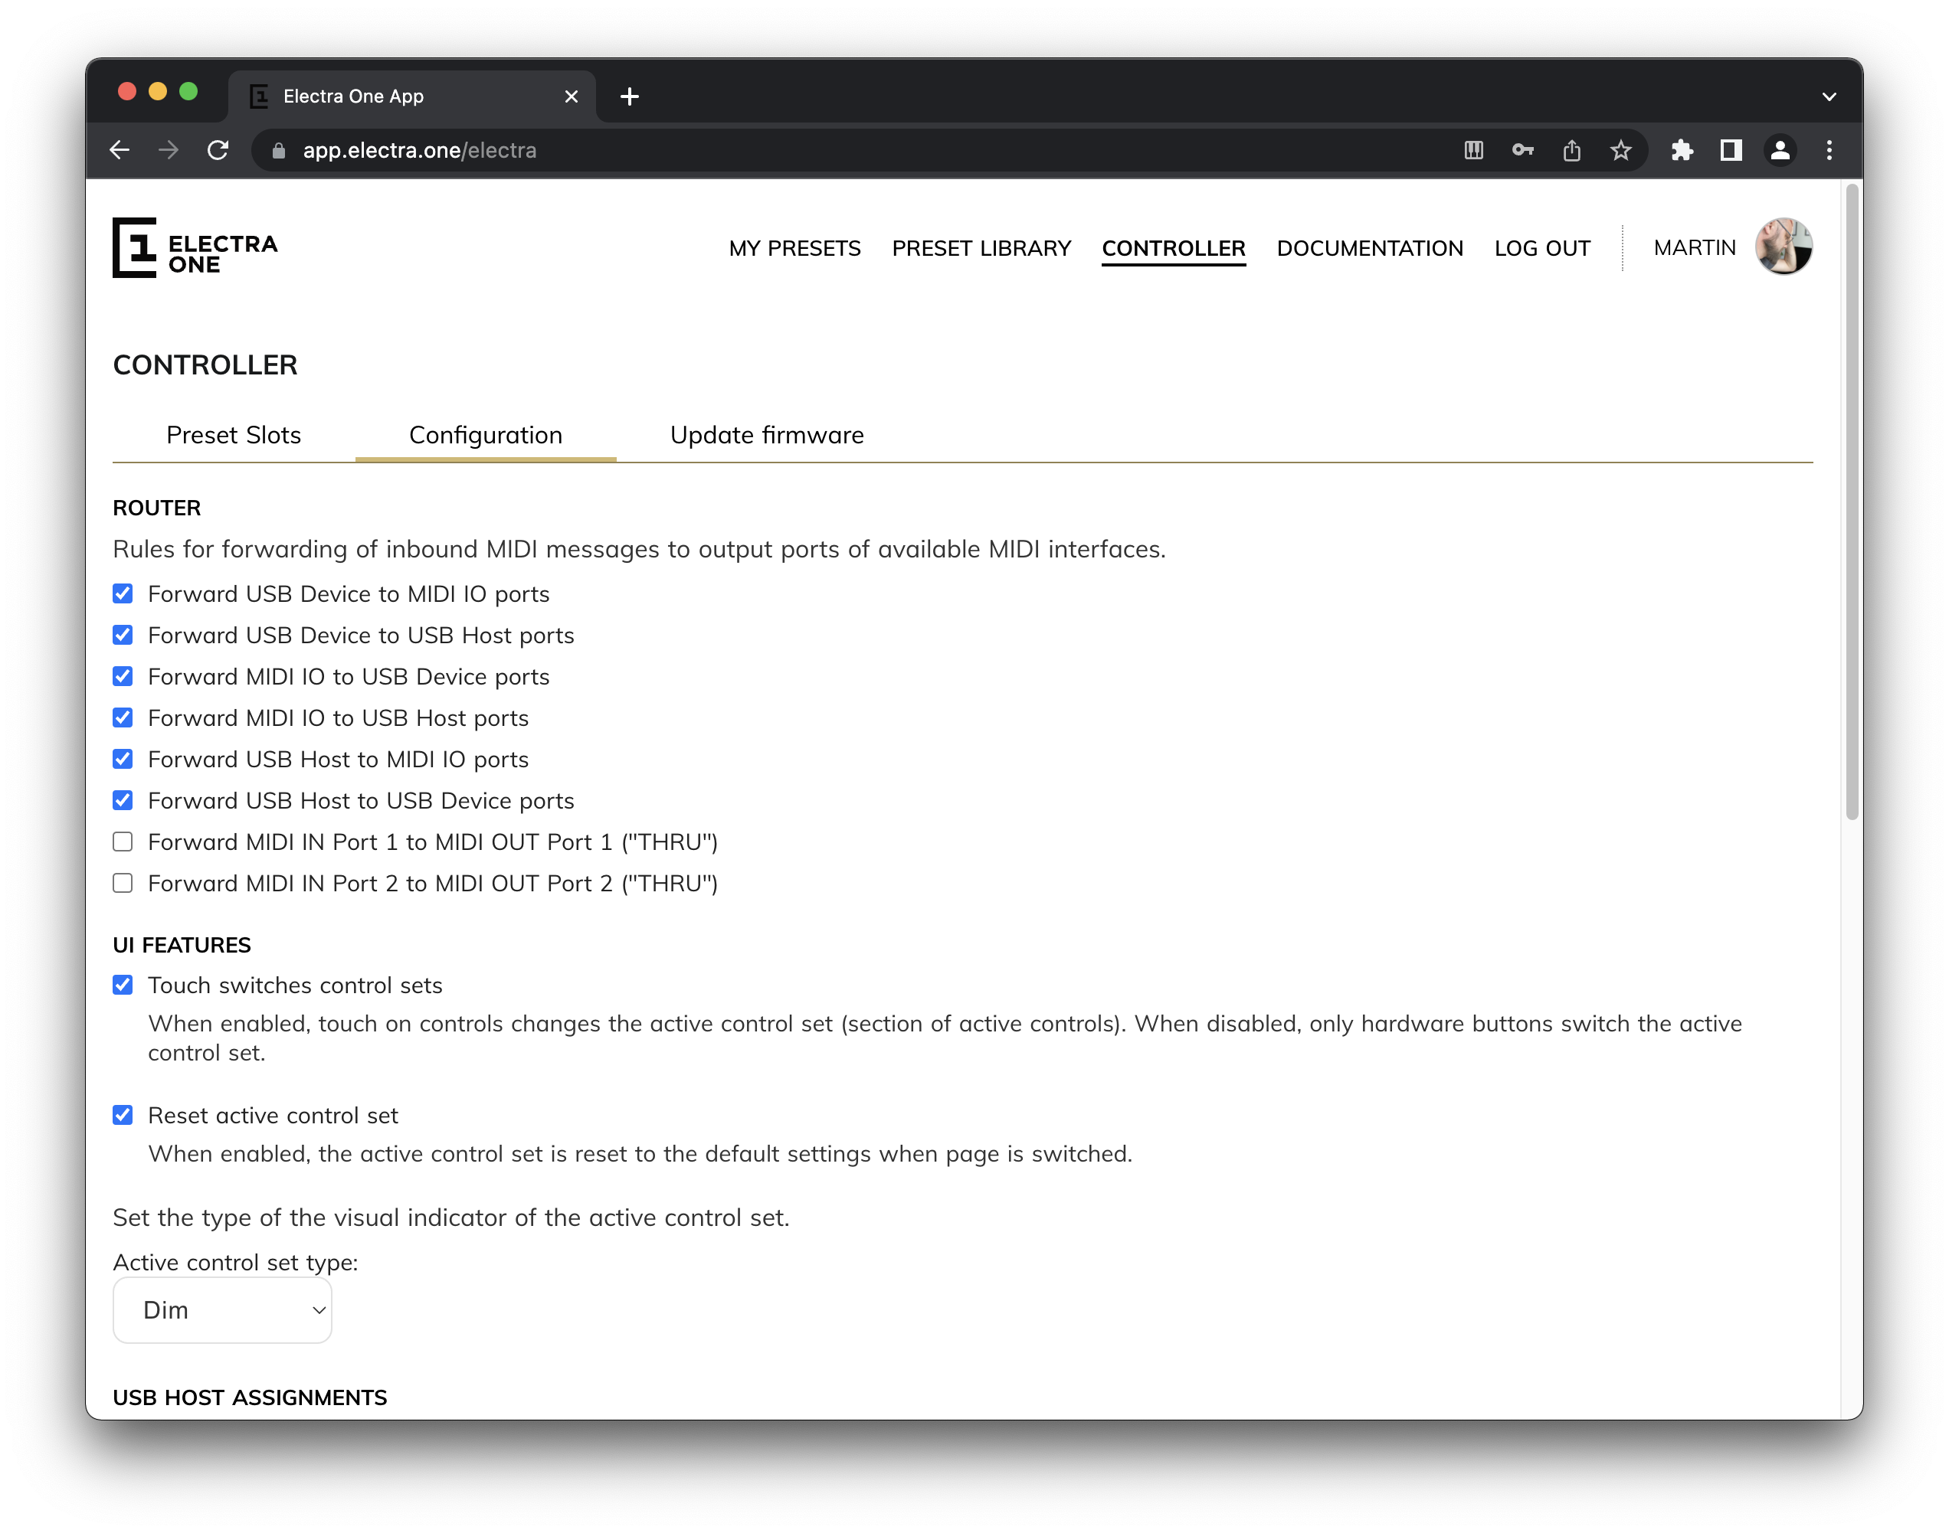This screenshot has height=1533, width=1949.
Task: Open the MIDI devices piano icon
Action: 1473,150
